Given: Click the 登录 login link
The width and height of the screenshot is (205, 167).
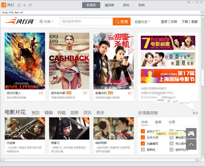Looking at the screenshot, I should pos(164,22).
